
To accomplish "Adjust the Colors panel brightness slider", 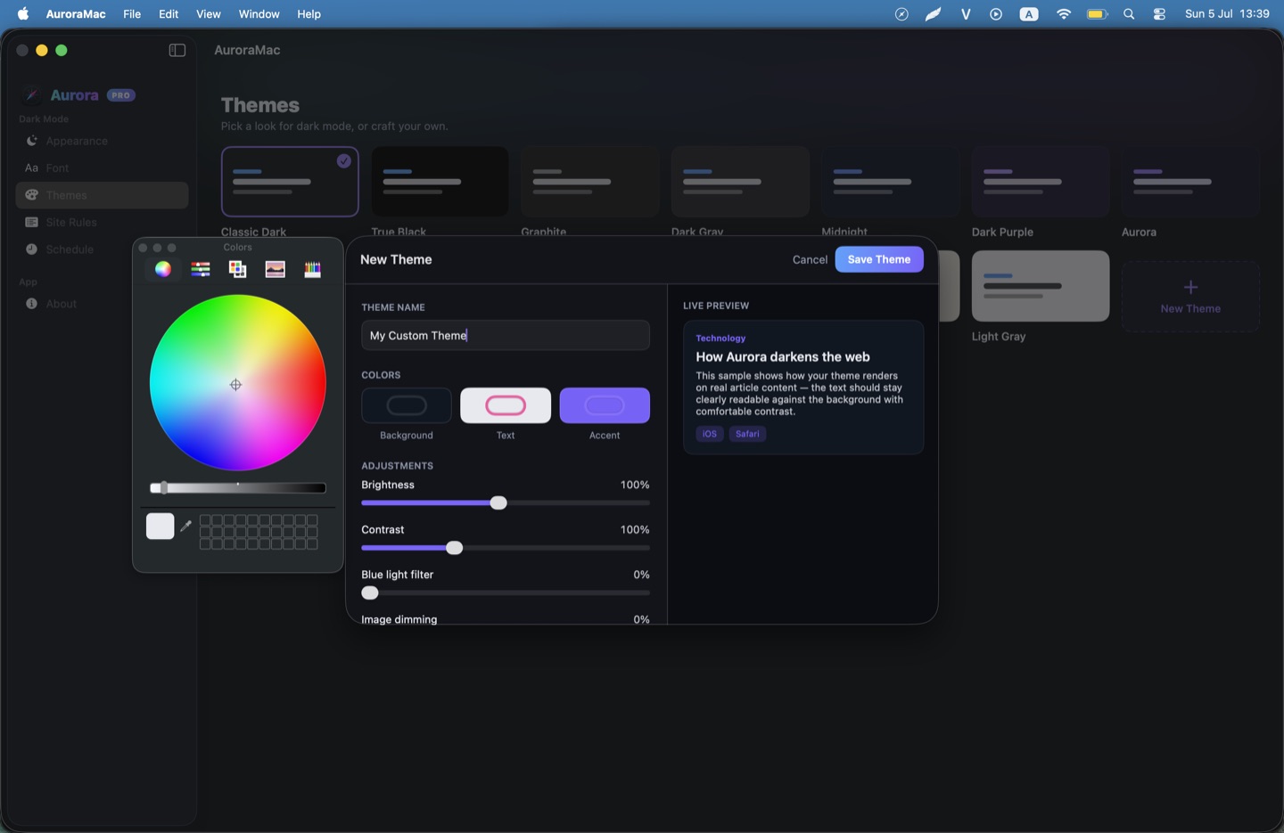I will click(237, 487).
